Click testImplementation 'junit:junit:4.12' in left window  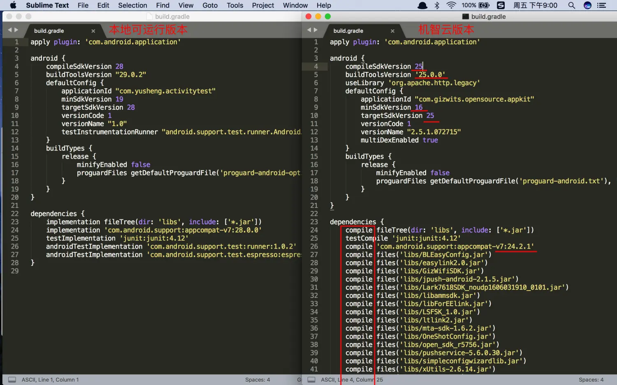(117, 238)
